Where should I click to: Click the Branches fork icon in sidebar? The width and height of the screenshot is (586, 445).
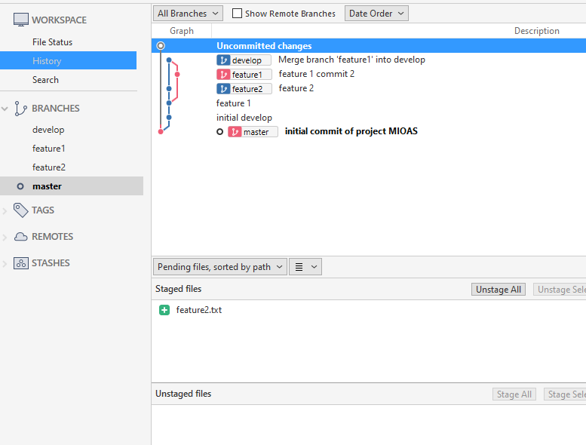20,109
